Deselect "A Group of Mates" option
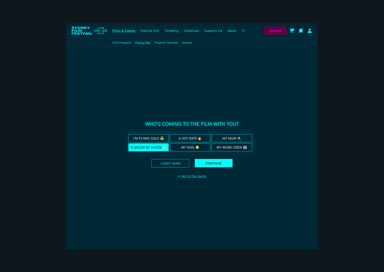 (148, 147)
